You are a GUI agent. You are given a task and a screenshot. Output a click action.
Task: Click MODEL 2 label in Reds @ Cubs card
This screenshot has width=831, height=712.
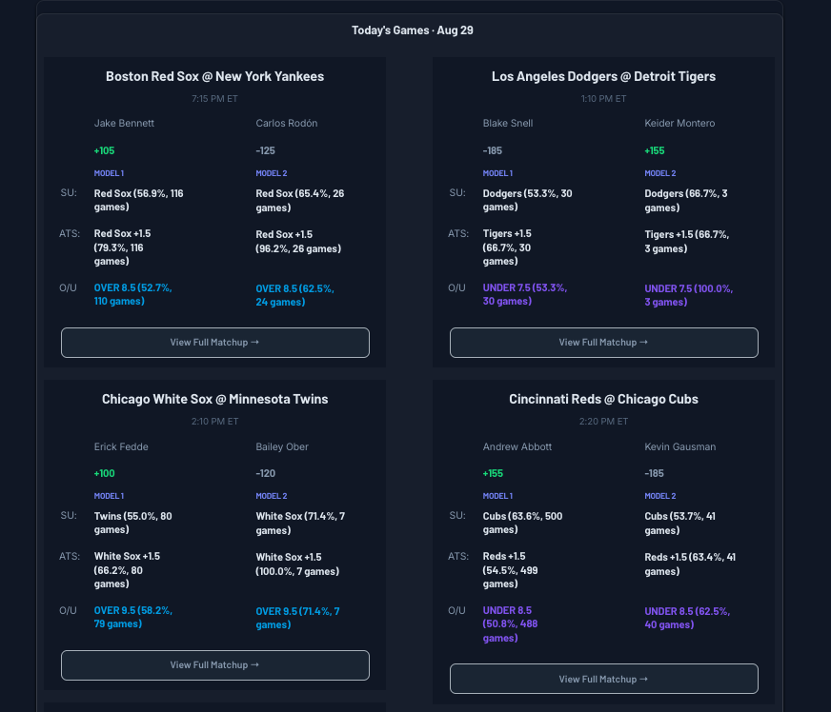pyautogui.click(x=660, y=496)
